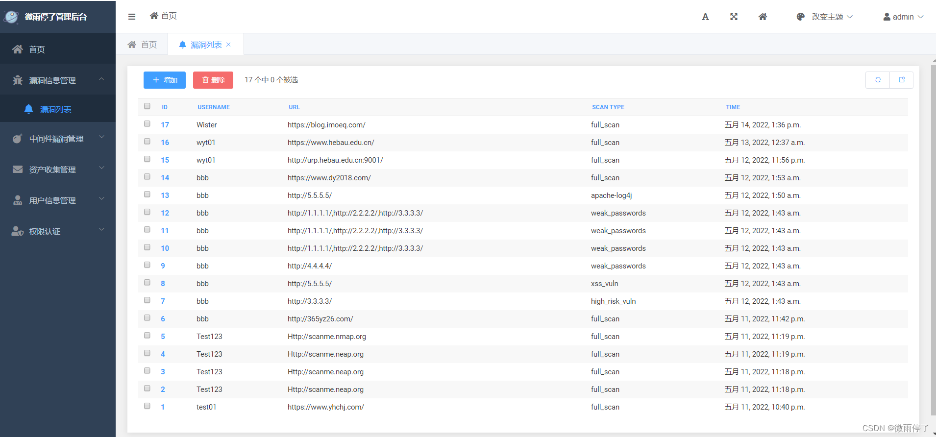Click the blue 增加 add button

165,80
